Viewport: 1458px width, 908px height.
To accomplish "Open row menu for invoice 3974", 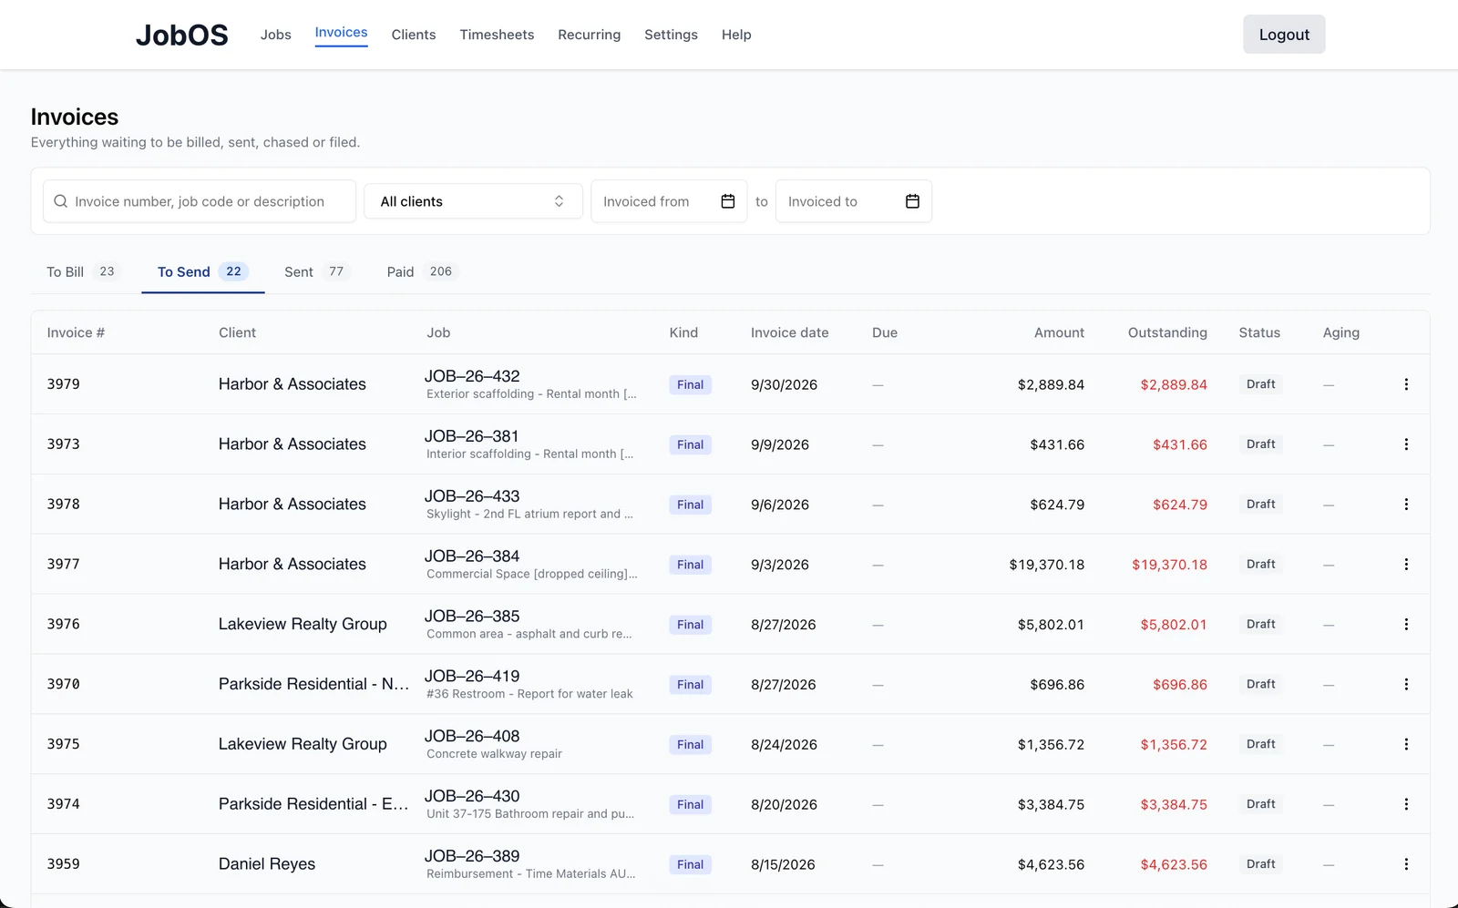I will pos(1406,804).
